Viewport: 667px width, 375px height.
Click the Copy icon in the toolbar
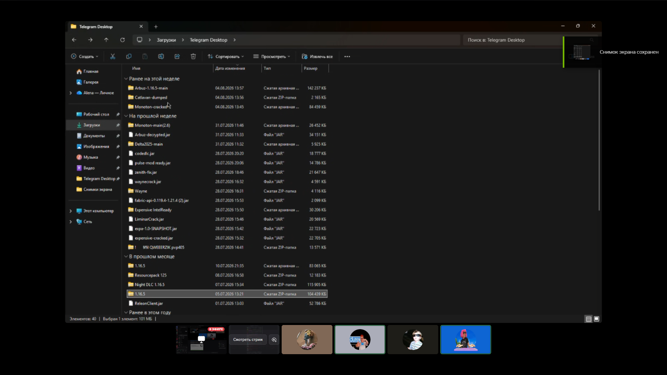click(x=129, y=56)
